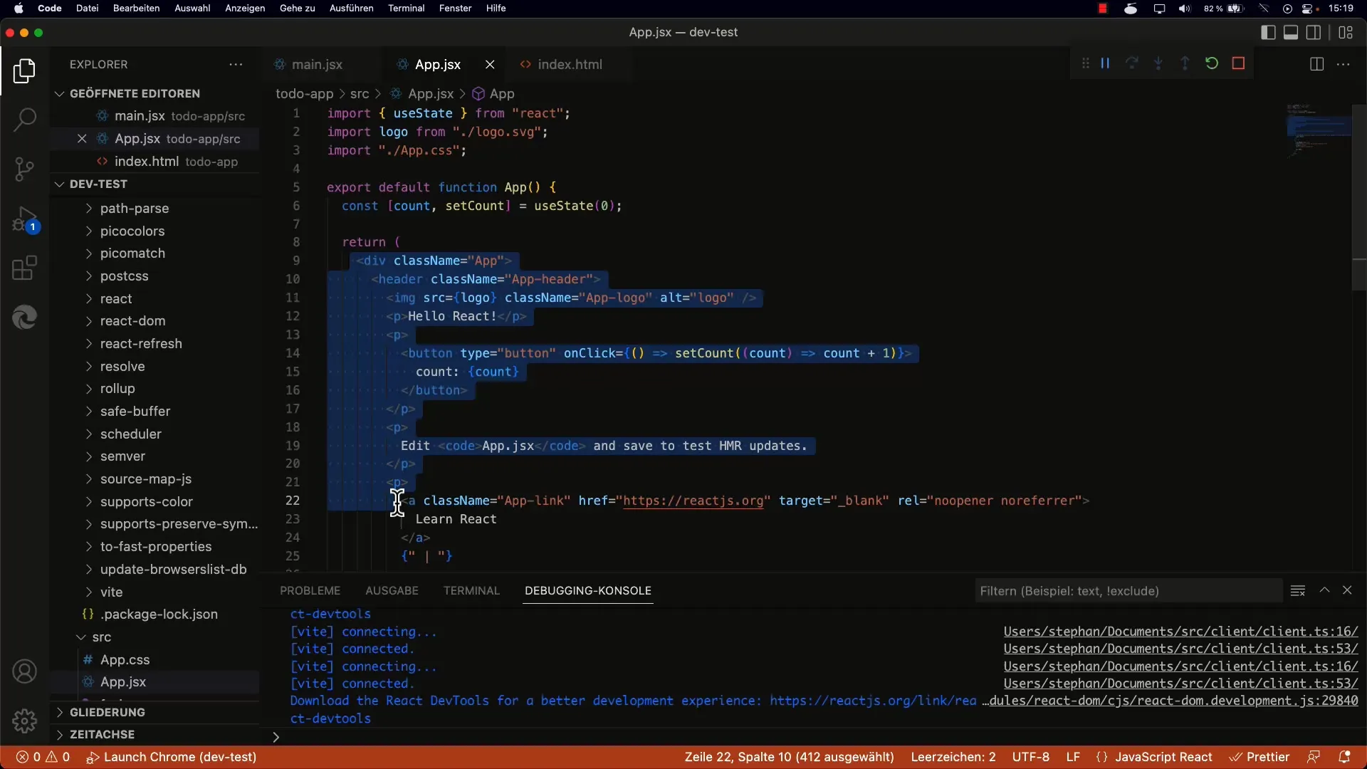Click the step over icon in debug toolbar
Image resolution: width=1367 pixels, height=769 pixels.
1131,63
